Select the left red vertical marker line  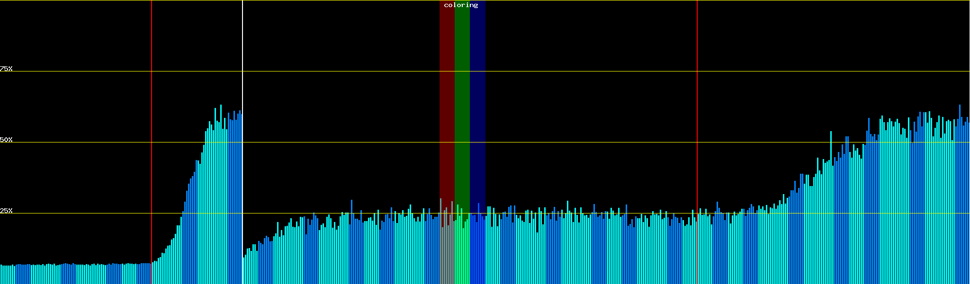coord(152,95)
